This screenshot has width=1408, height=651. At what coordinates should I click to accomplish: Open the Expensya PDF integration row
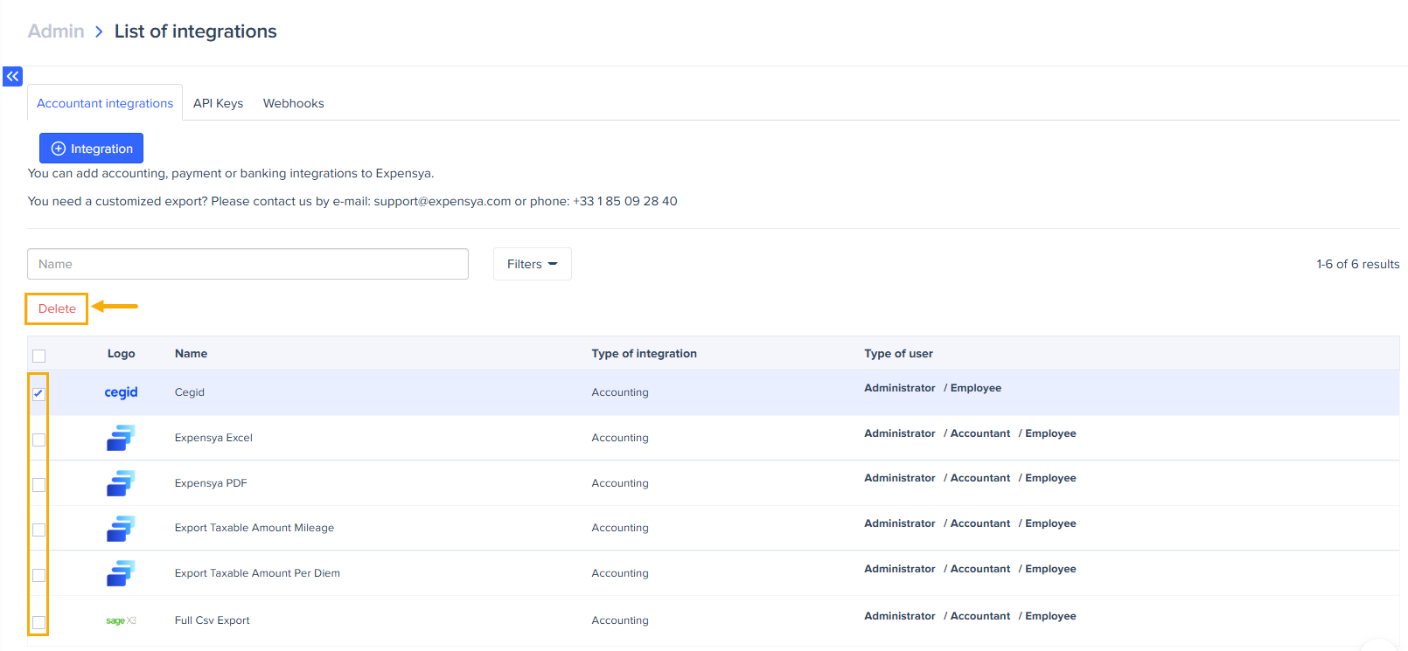coord(211,483)
